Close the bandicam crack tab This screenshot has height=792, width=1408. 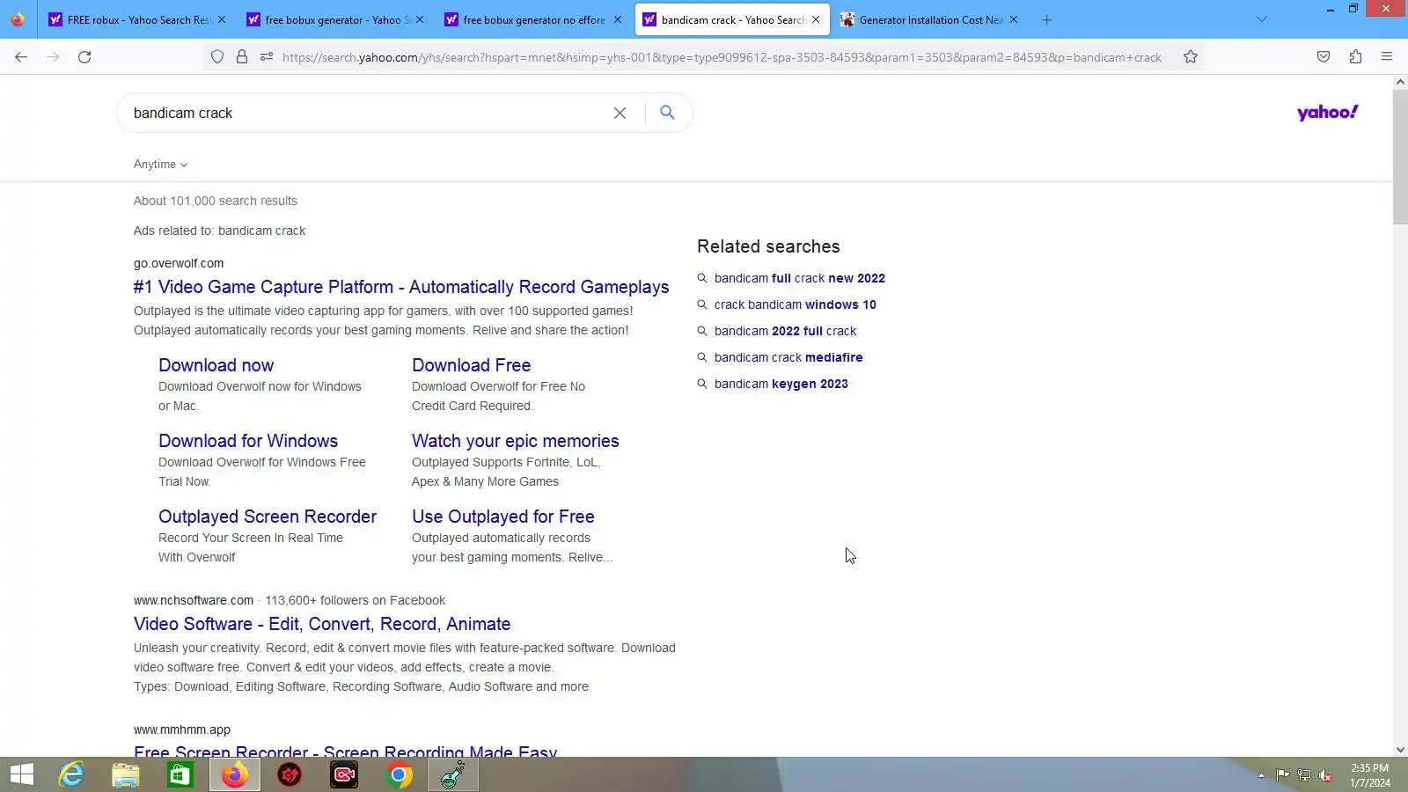[816, 19]
